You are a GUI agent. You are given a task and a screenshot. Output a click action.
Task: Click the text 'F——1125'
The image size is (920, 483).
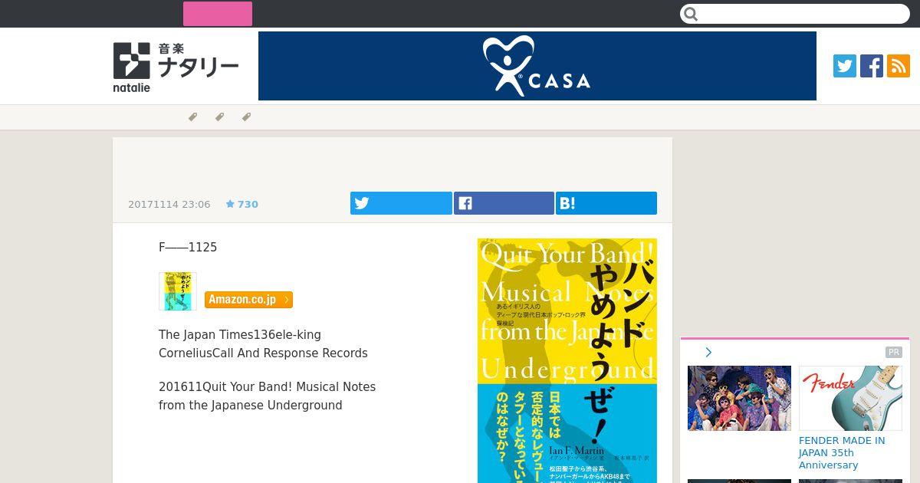pos(188,247)
